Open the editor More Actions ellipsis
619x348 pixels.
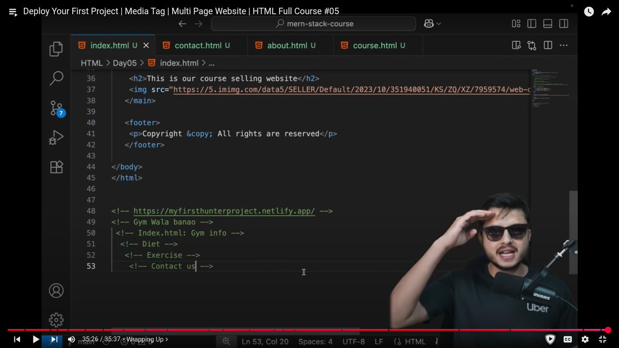[564, 45]
